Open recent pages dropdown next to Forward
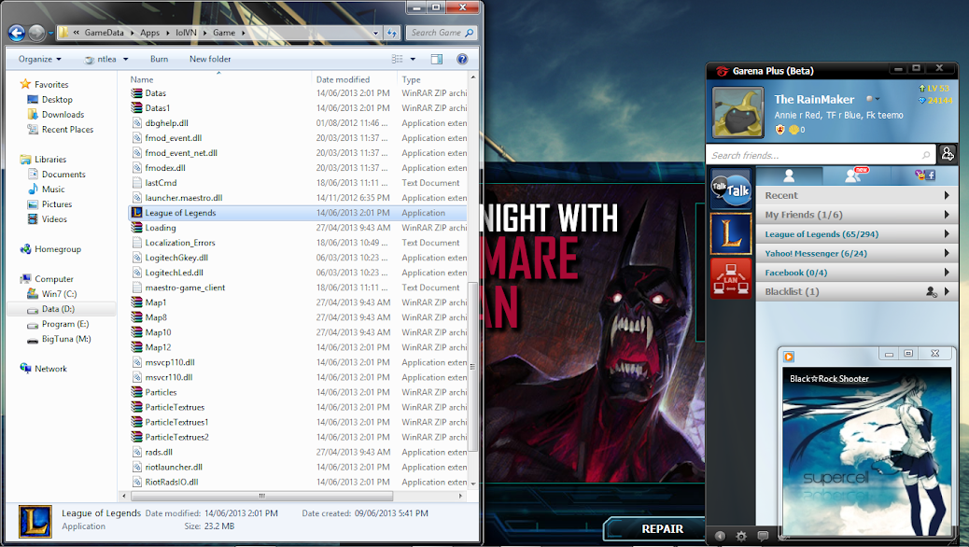 pyautogui.click(x=50, y=34)
